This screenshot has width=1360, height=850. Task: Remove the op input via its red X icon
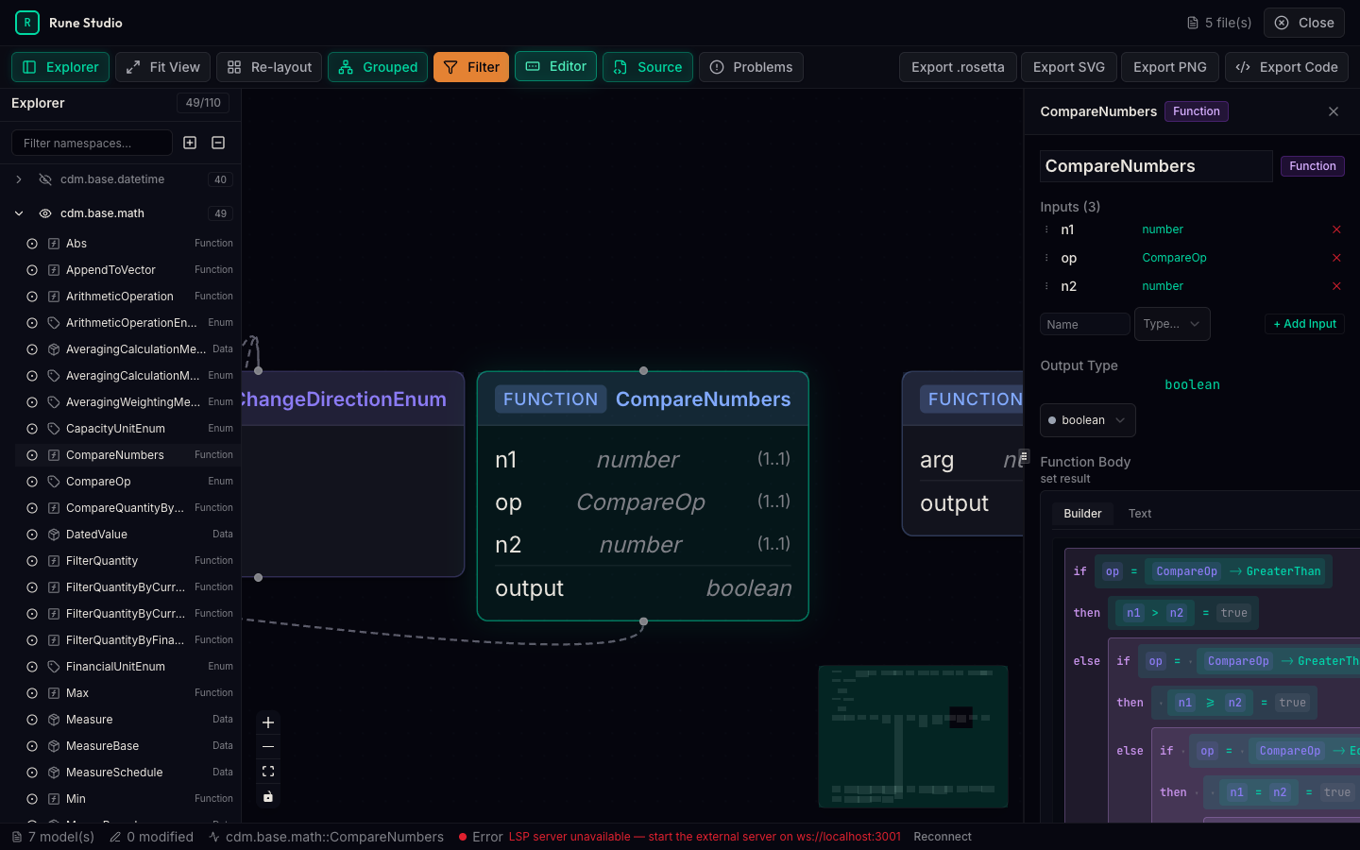1336,257
